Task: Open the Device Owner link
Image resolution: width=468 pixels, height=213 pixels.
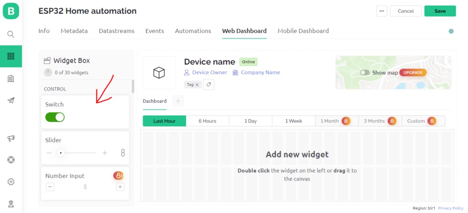Action: click(x=209, y=73)
